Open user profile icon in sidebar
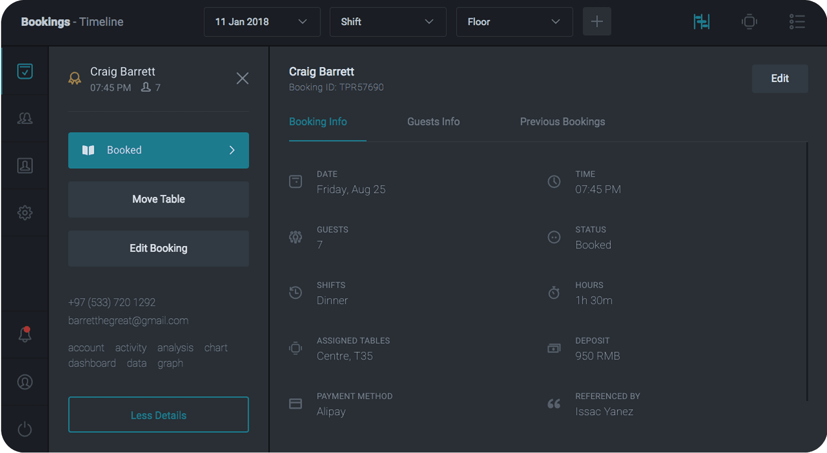Image resolution: width=827 pixels, height=453 pixels. tap(25, 382)
